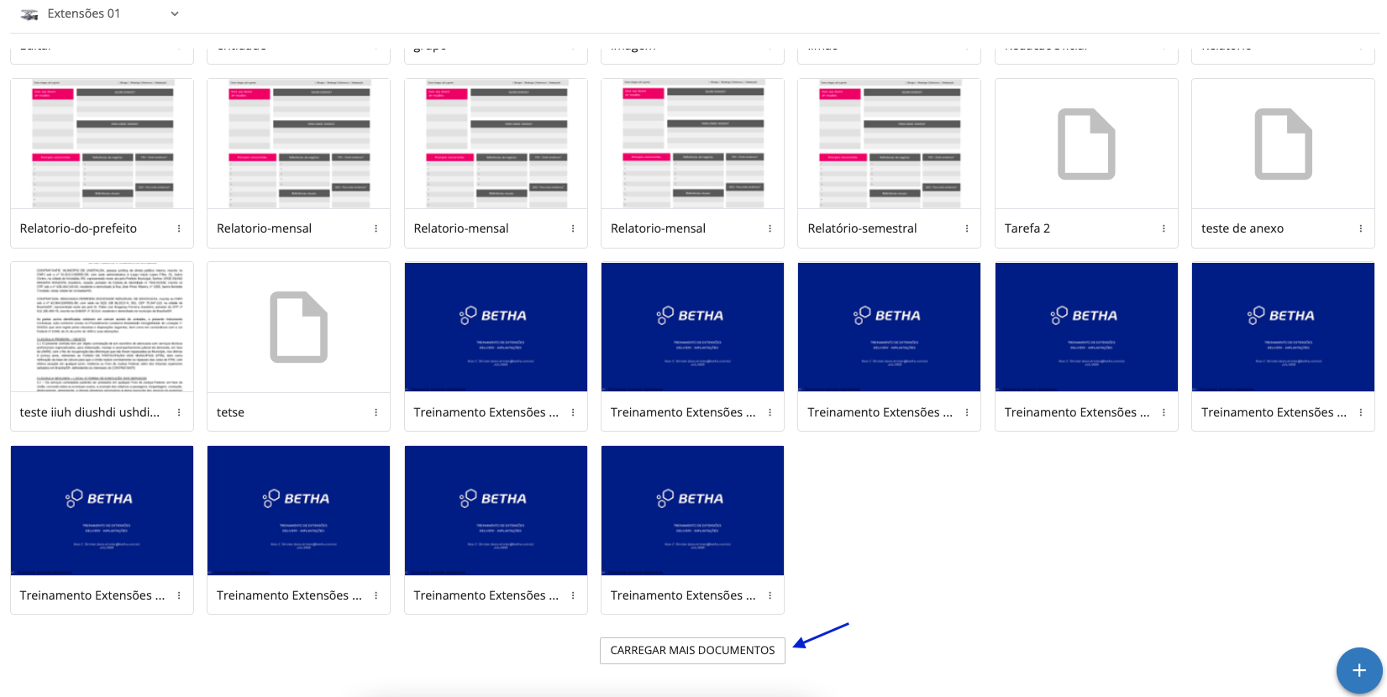1387x697 pixels.
Task: Click the Extensões 01 entity icon
Action: click(x=29, y=14)
